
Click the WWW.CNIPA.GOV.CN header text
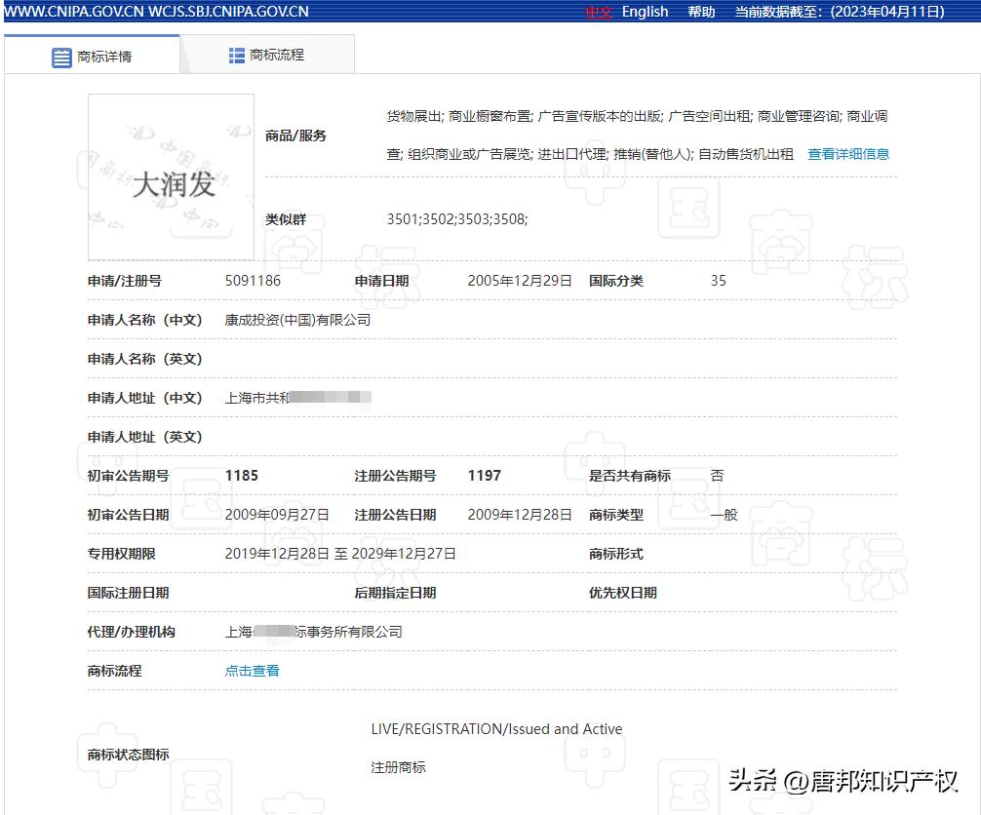tap(76, 12)
